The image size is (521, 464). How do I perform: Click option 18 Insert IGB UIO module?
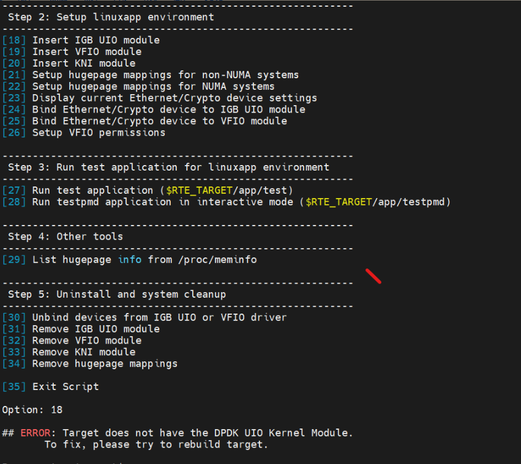click(x=96, y=40)
